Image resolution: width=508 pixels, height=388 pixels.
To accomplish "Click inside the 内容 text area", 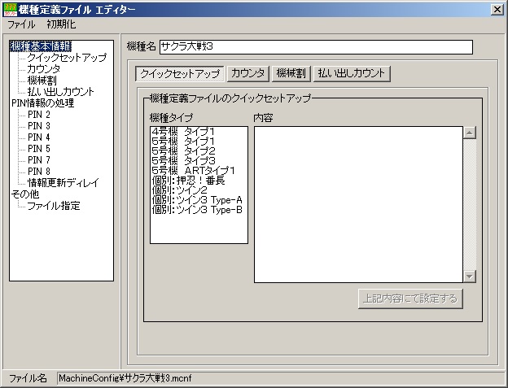I will point(358,204).
